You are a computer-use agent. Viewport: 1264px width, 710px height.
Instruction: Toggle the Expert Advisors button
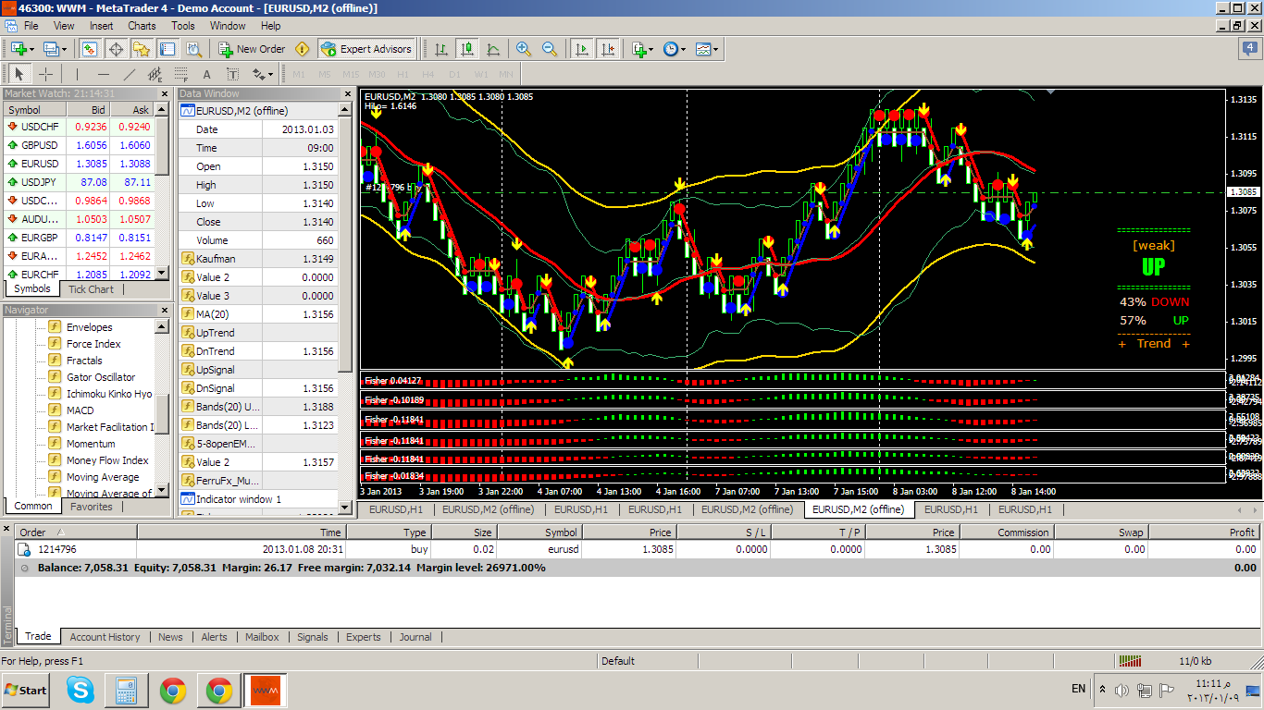coord(366,49)
